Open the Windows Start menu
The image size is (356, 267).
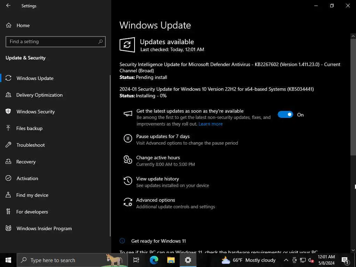[8, 260]
